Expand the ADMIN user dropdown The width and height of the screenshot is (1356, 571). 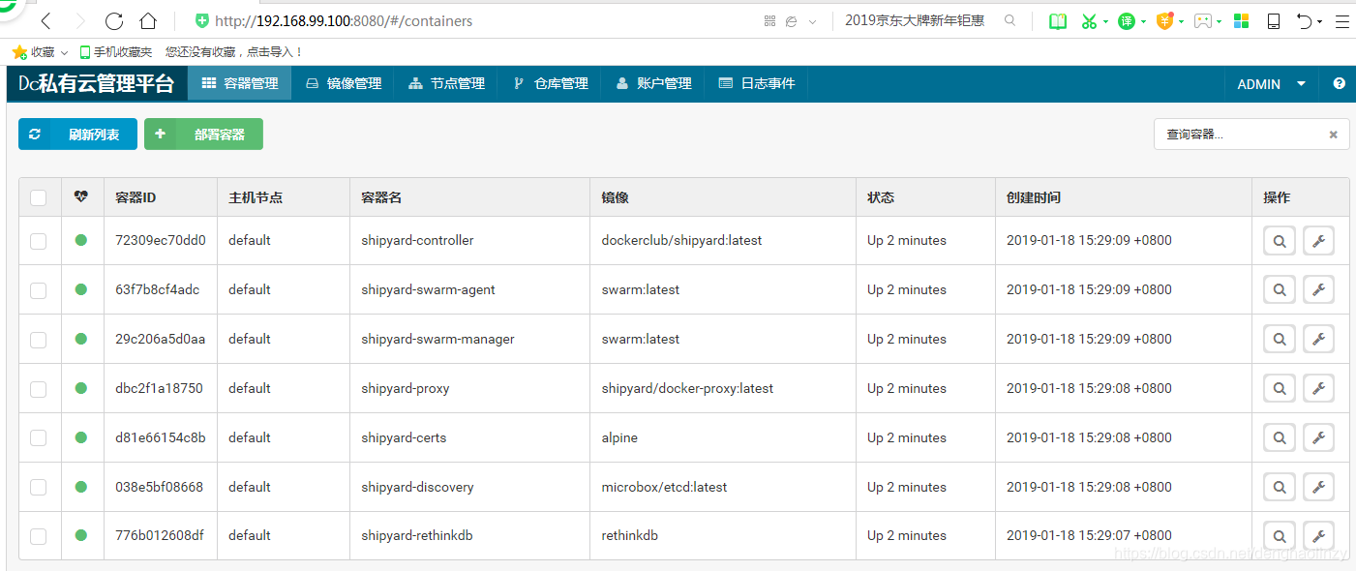coord(1272,84)
